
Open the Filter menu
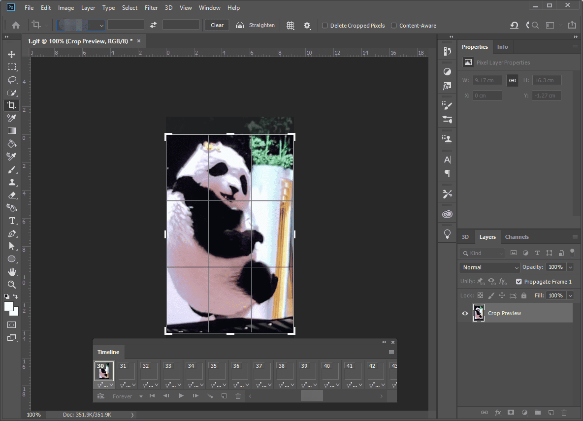click(x=151, y=7)
